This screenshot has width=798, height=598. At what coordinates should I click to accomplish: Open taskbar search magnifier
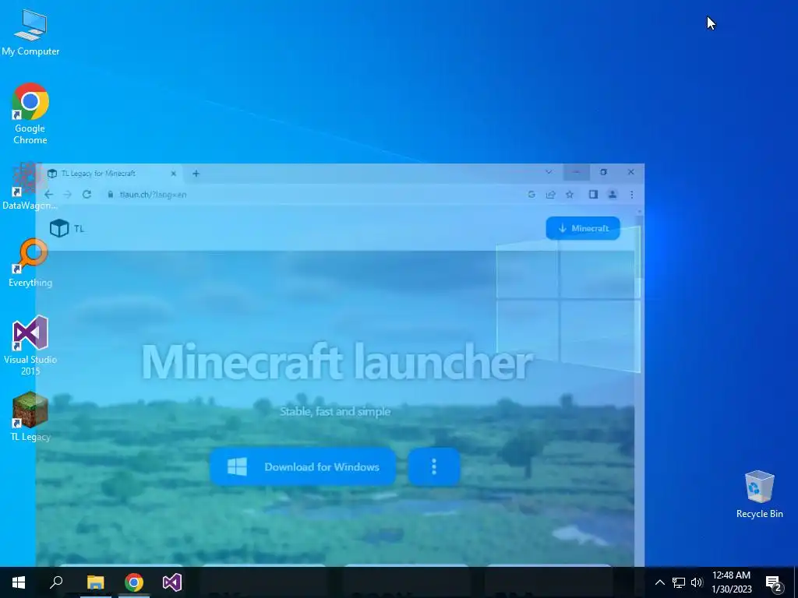pyautogui.click(x=56, y=582)
